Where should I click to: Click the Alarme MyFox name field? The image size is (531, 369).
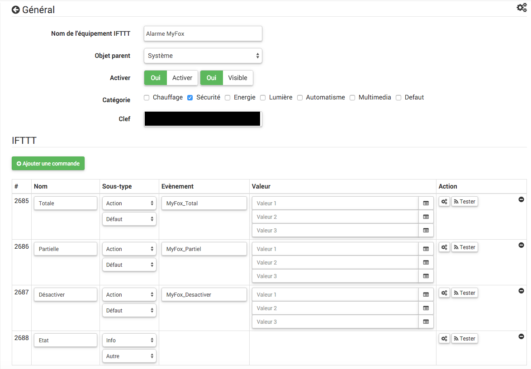pos(203,33)
